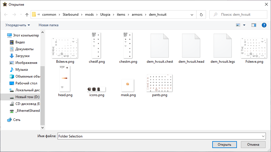Open the view options dropdown arrow
Screen dimensions: 271x152
pyautogui.click(x=244, y=25)
